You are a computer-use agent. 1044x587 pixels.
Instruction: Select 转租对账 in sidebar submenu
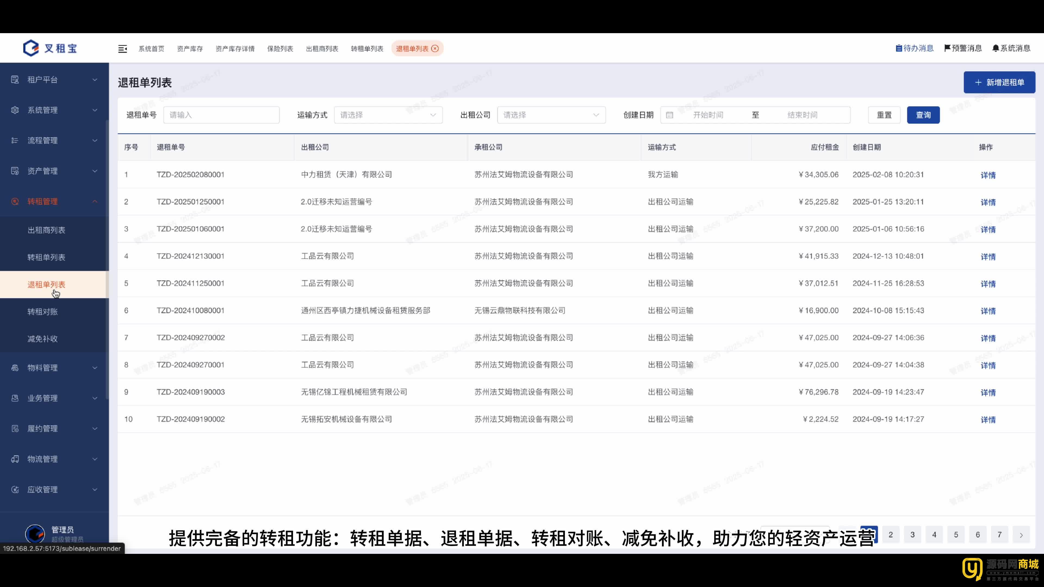[x=43, y=311]
